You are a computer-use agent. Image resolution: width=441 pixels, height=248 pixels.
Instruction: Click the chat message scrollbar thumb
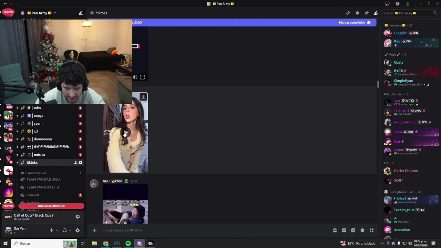point(378,84)
